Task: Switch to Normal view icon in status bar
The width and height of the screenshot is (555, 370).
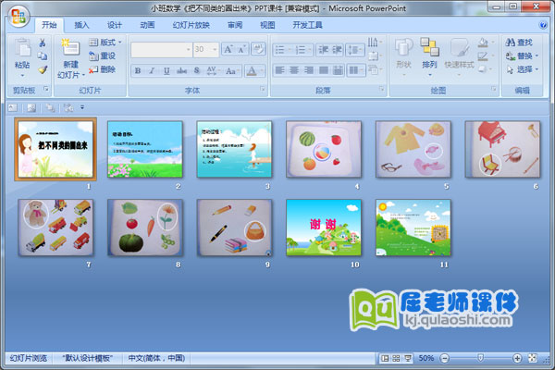Action: (x=385, y=358)
